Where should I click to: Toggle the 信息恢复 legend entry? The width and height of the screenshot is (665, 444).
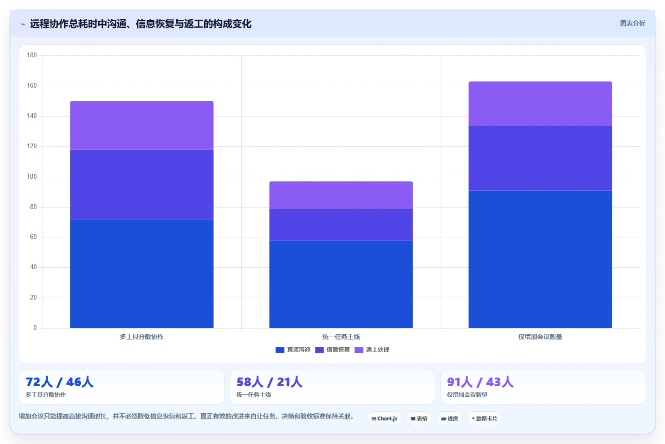[332, 350]
